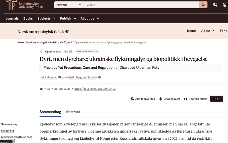Download the article PDF
The width and height of the screenshot is (228, 143).
pos(216,99)
